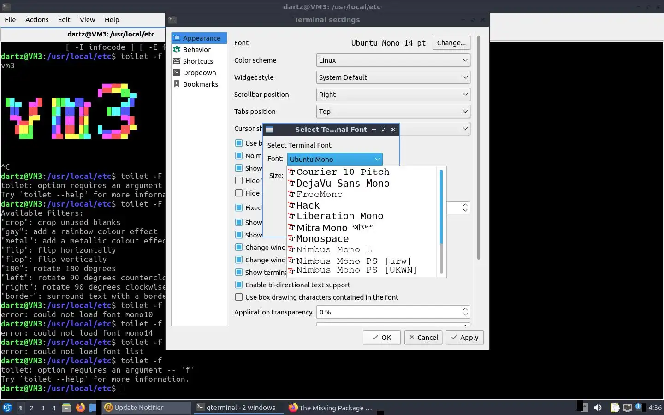Switch to Update Notifier taskbar button
This screenshot has height=415, width=664.
(146, 408)
